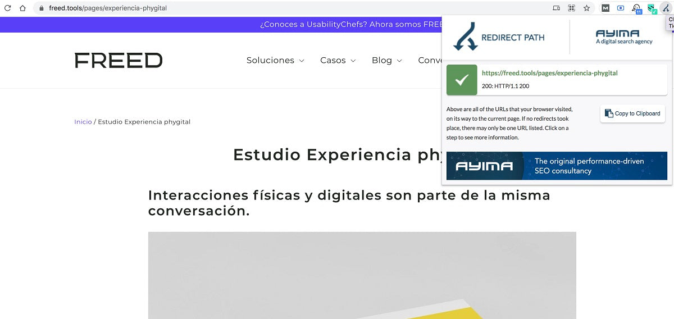Click the padlock site security icon
674x319 pixels.
42,8
